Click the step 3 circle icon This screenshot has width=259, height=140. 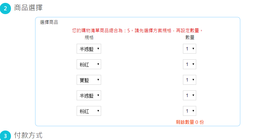(5, 136)
